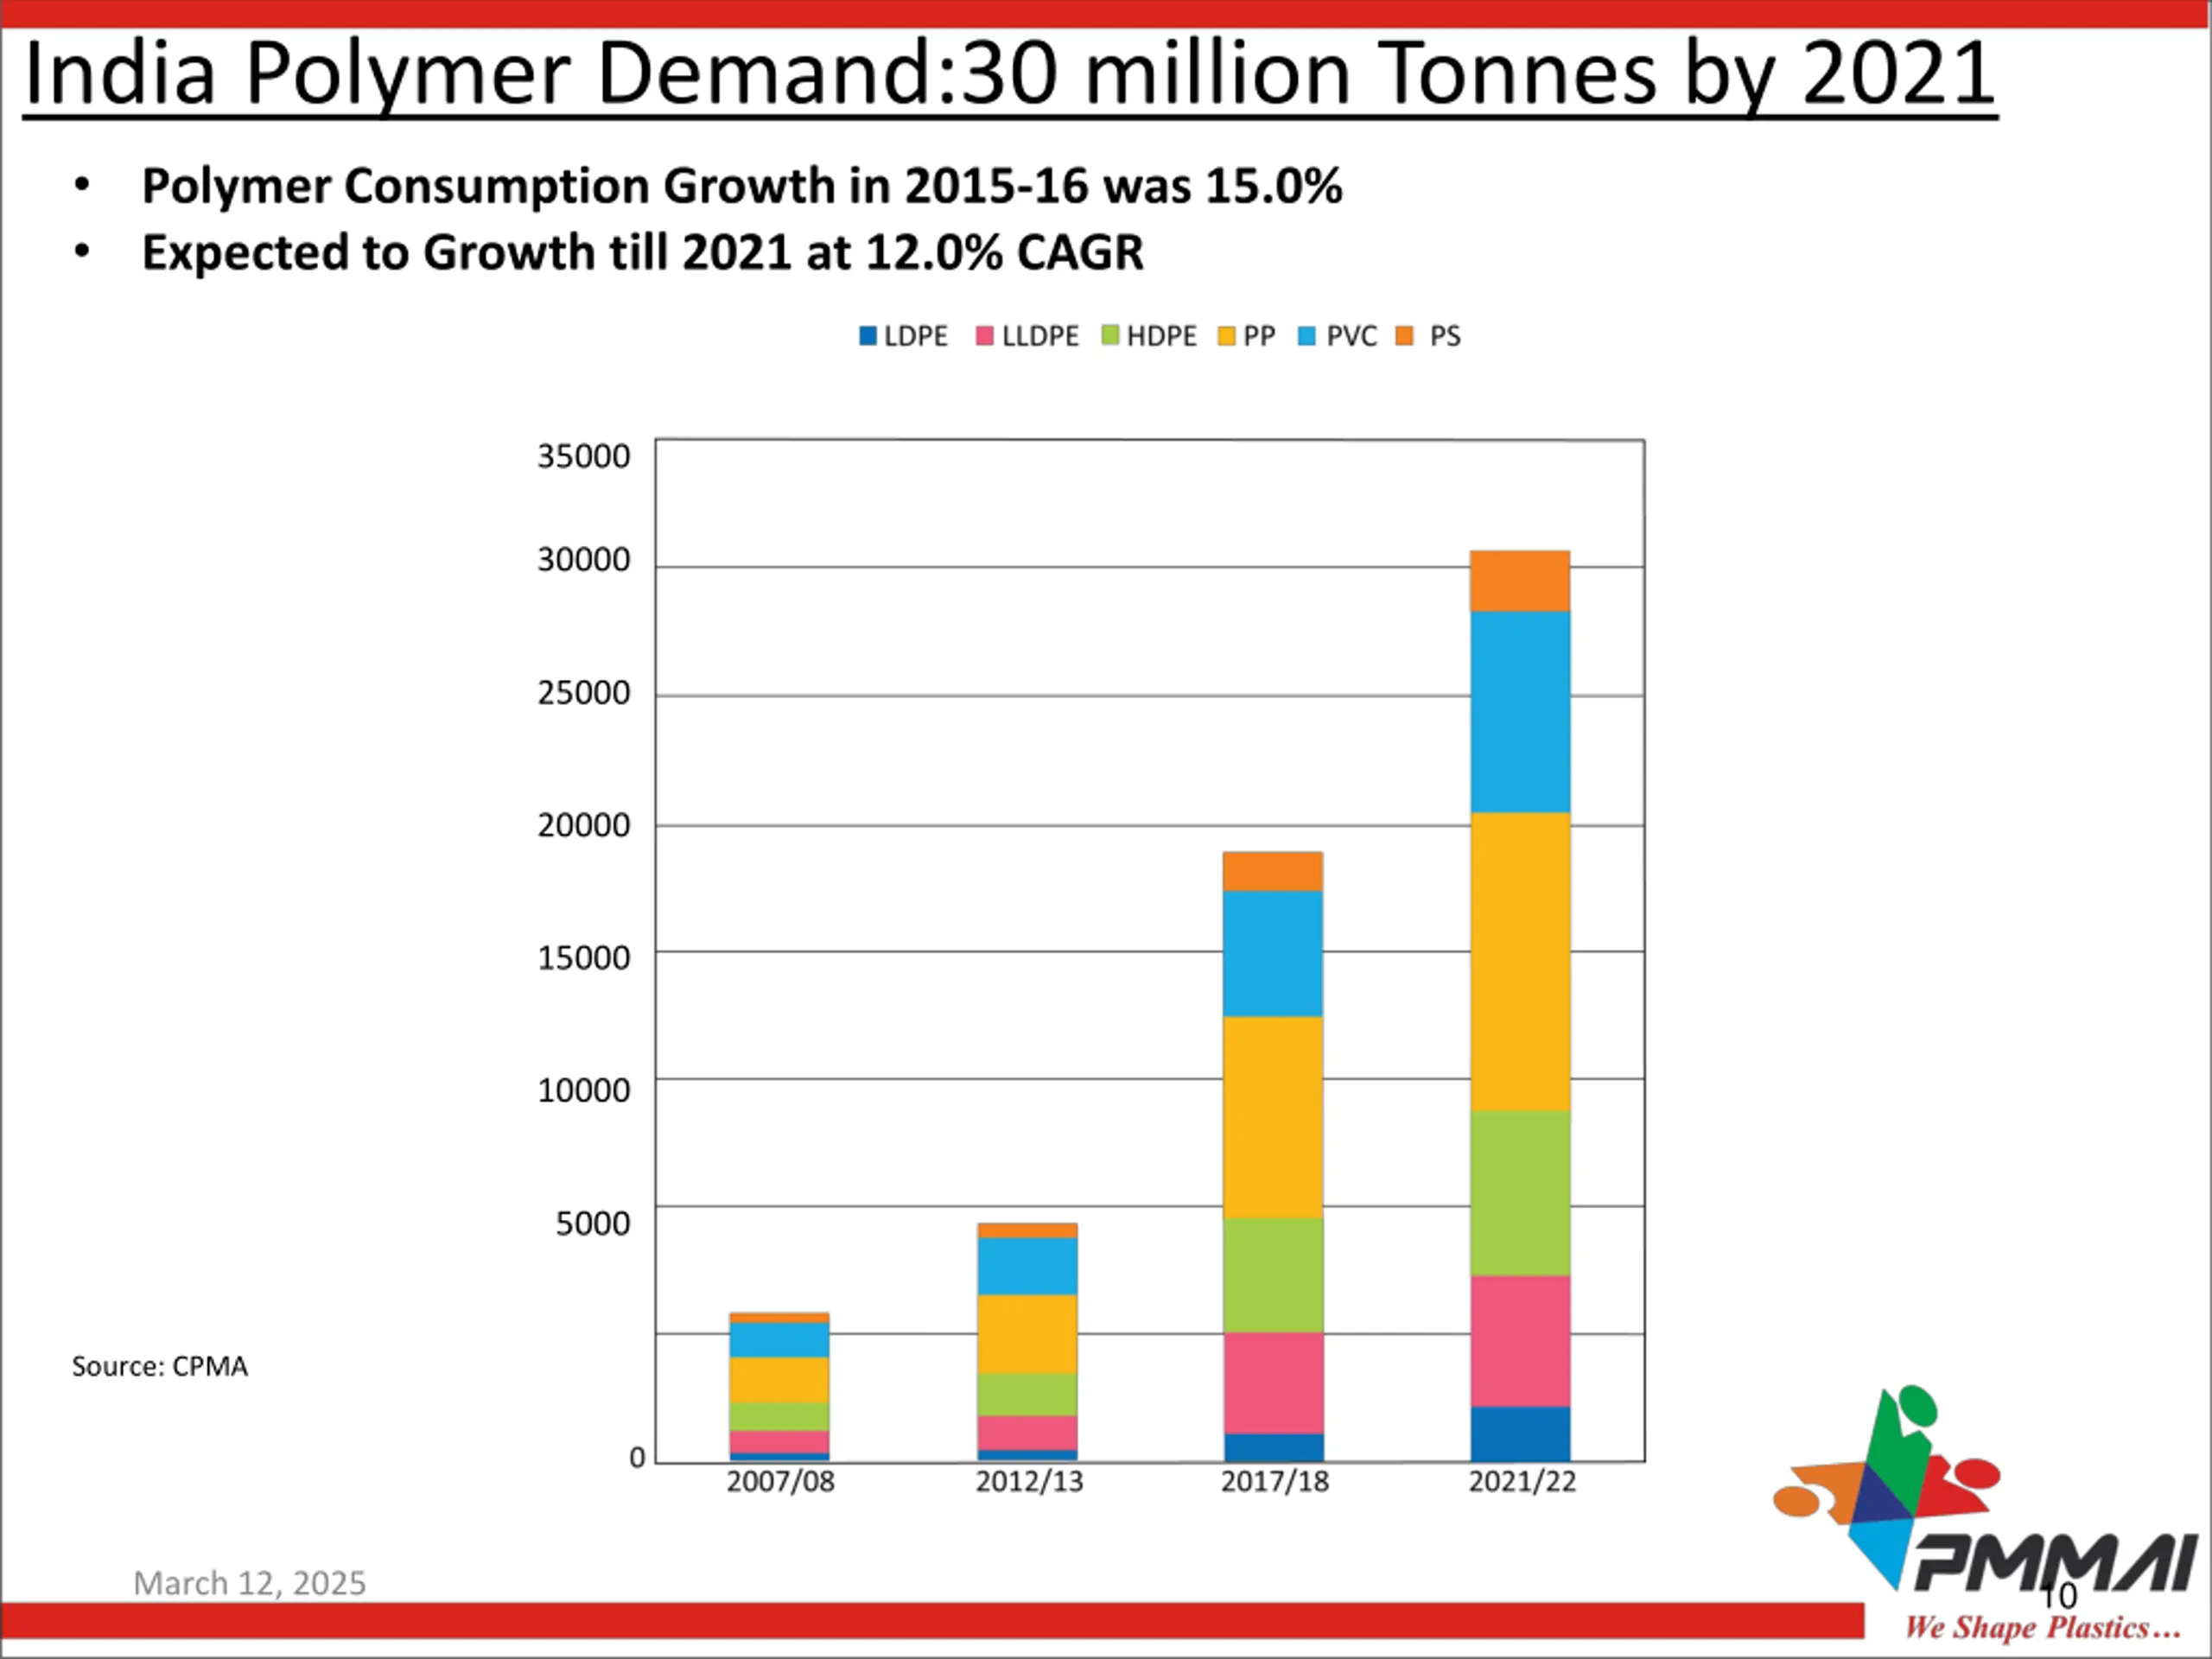Select the PS segment of the 2021/22 bar

coord(1520,581)
